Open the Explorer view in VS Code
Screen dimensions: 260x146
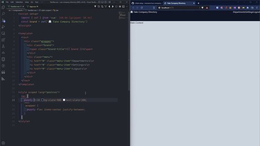point(3,7)
